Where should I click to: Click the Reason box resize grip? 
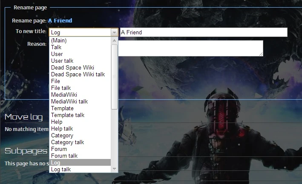[261, 54]
